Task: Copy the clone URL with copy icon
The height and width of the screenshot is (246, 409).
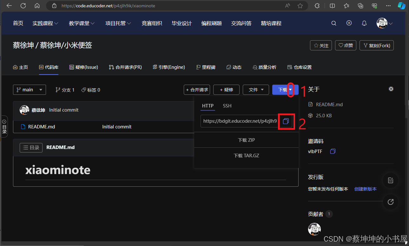Action: [x=286, y=121]
